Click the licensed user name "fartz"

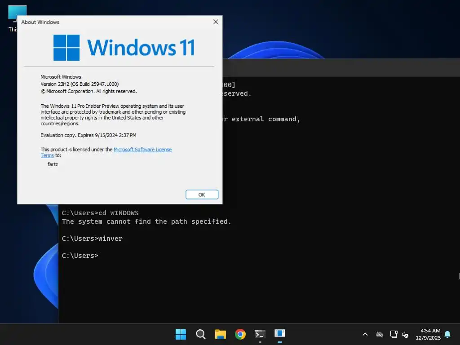tap(53, 164)
